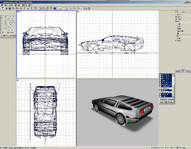Click the New file toolbar icon
191x149 pixels.
coord(3,8)
